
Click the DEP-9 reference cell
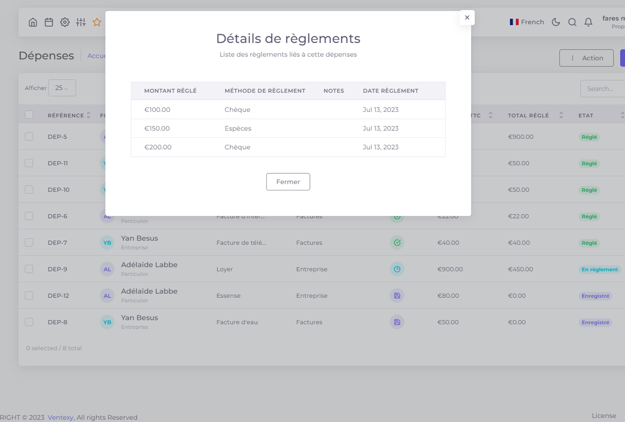[x=57, y=269]
